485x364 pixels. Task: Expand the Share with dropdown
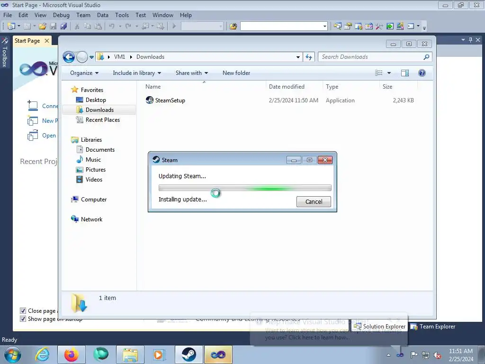coord(192,73)
